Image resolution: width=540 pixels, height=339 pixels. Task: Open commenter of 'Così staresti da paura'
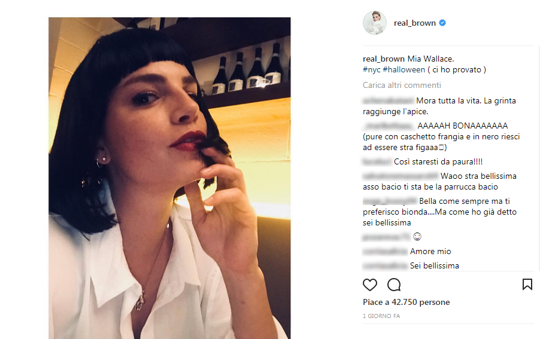(x=377, y=161)
